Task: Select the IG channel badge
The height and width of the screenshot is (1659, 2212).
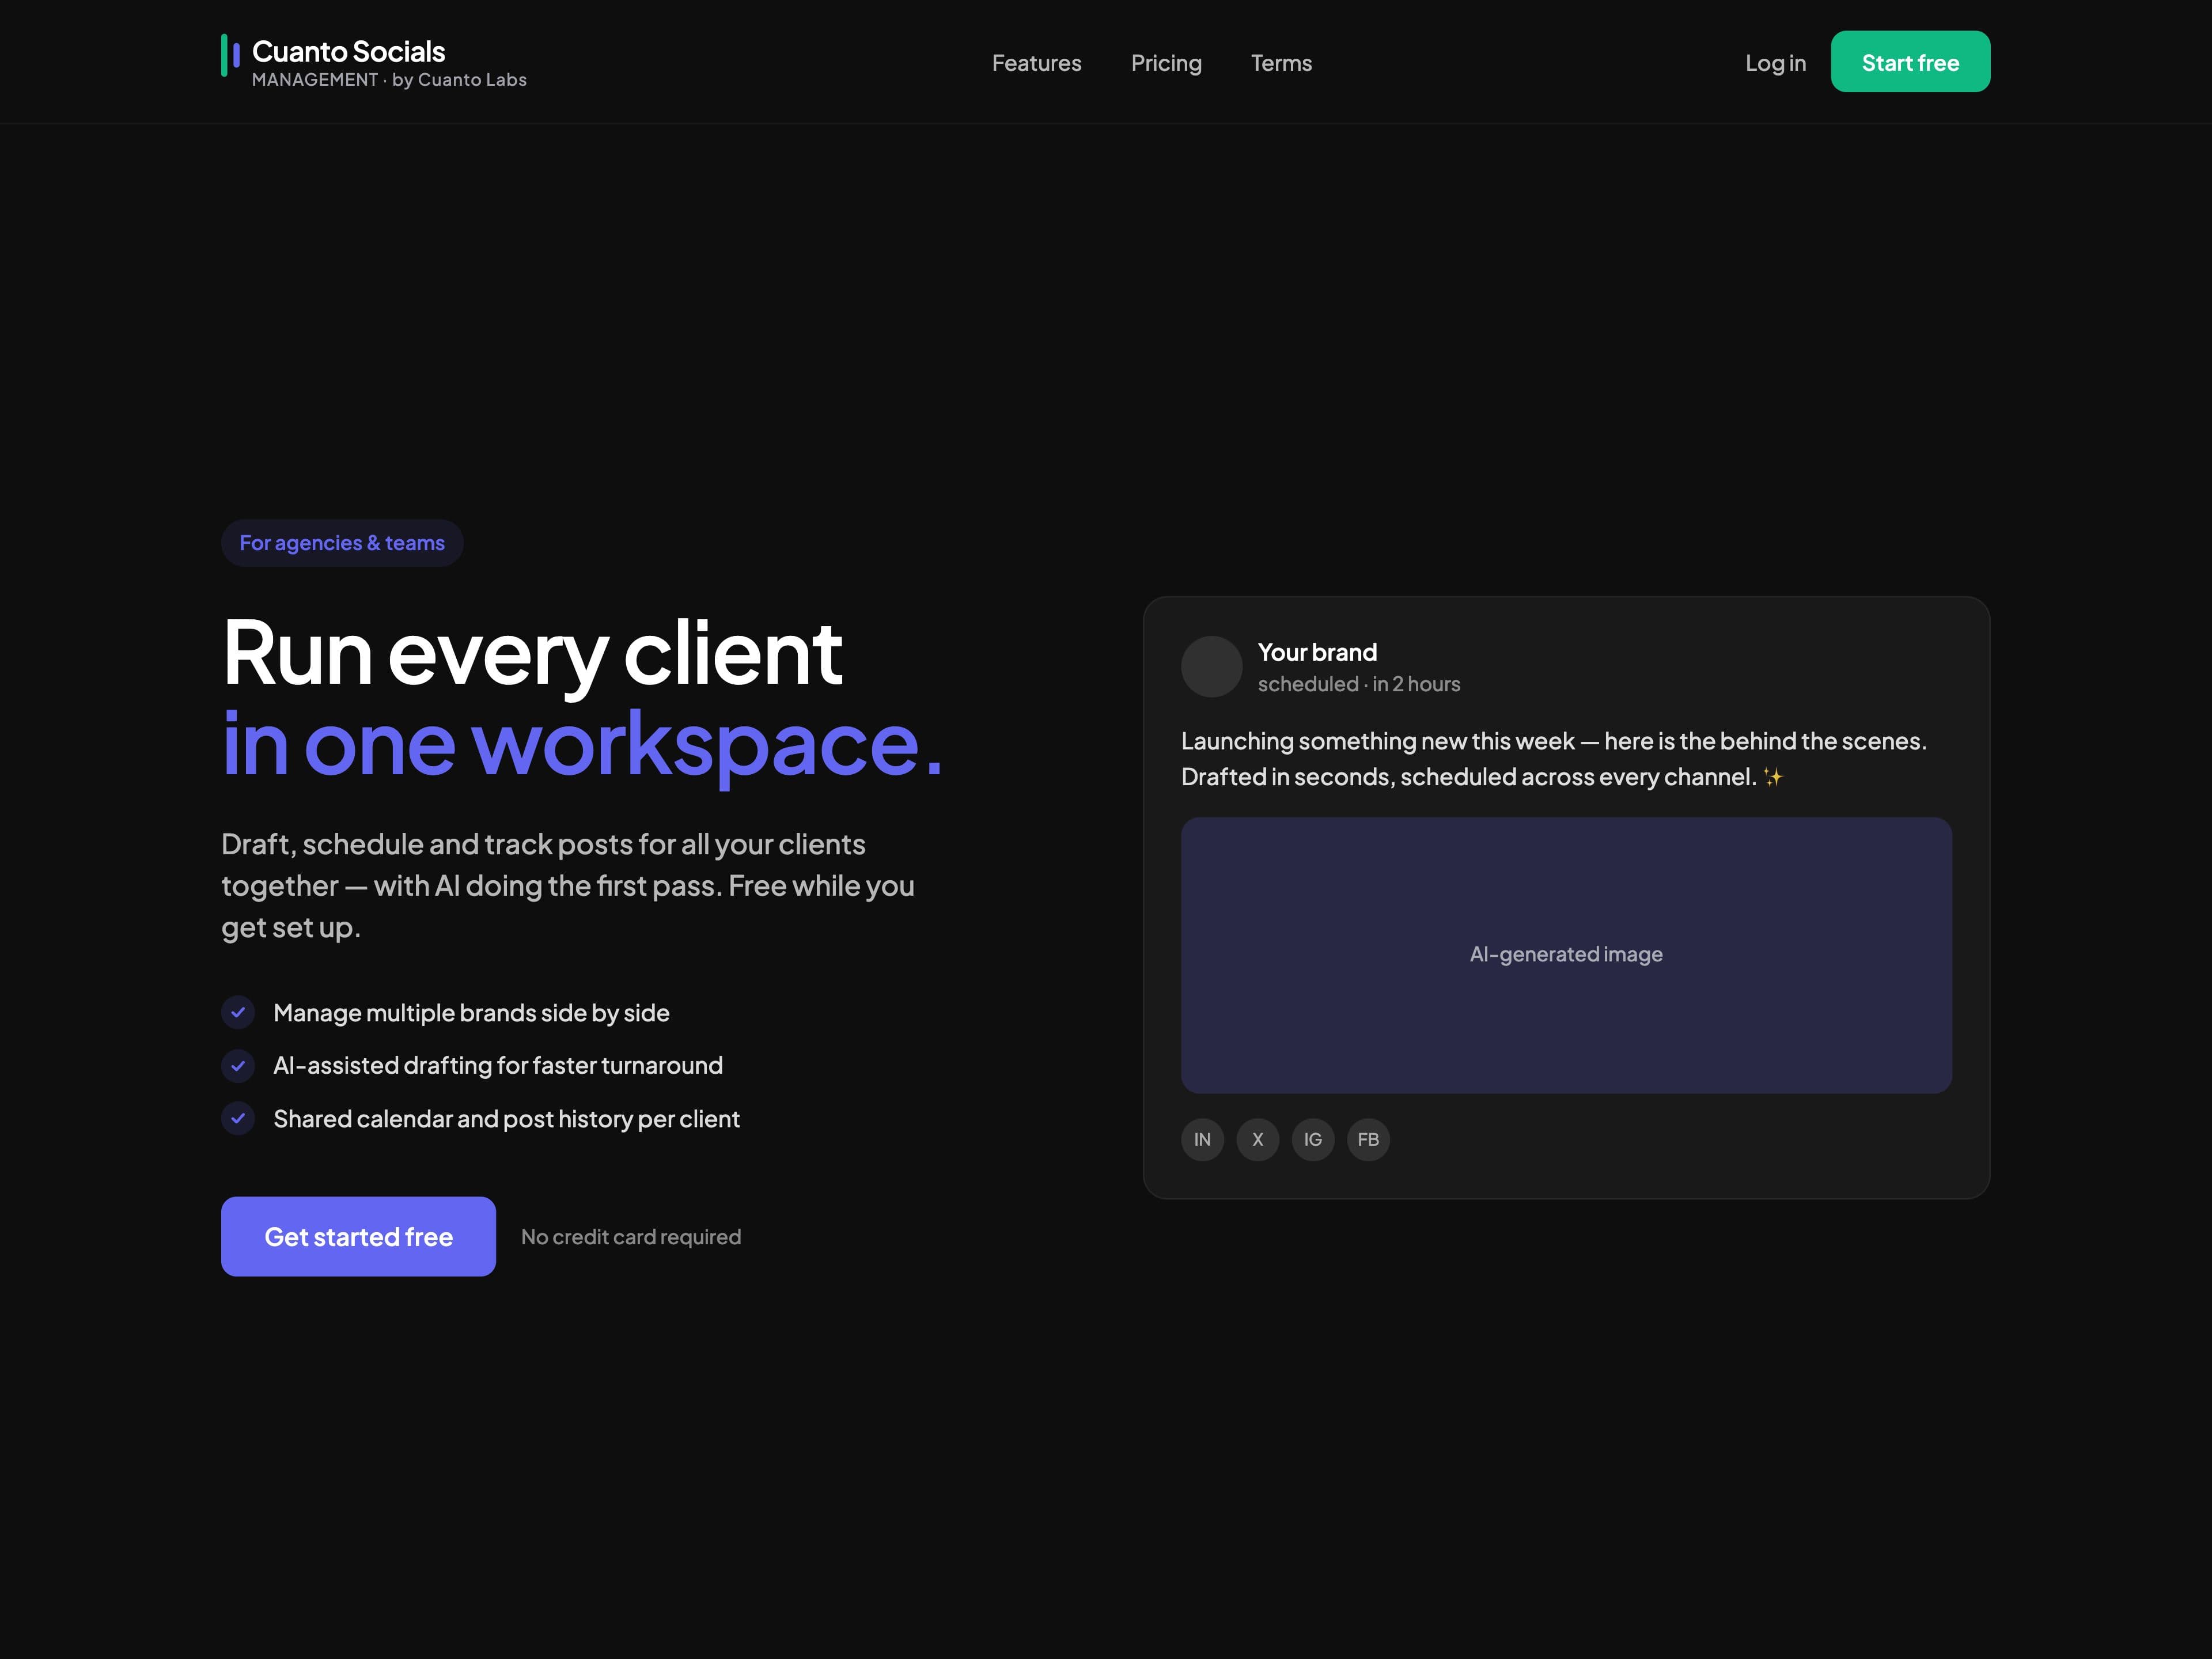Action: pyautogui.click(x=1313, y=1139)
